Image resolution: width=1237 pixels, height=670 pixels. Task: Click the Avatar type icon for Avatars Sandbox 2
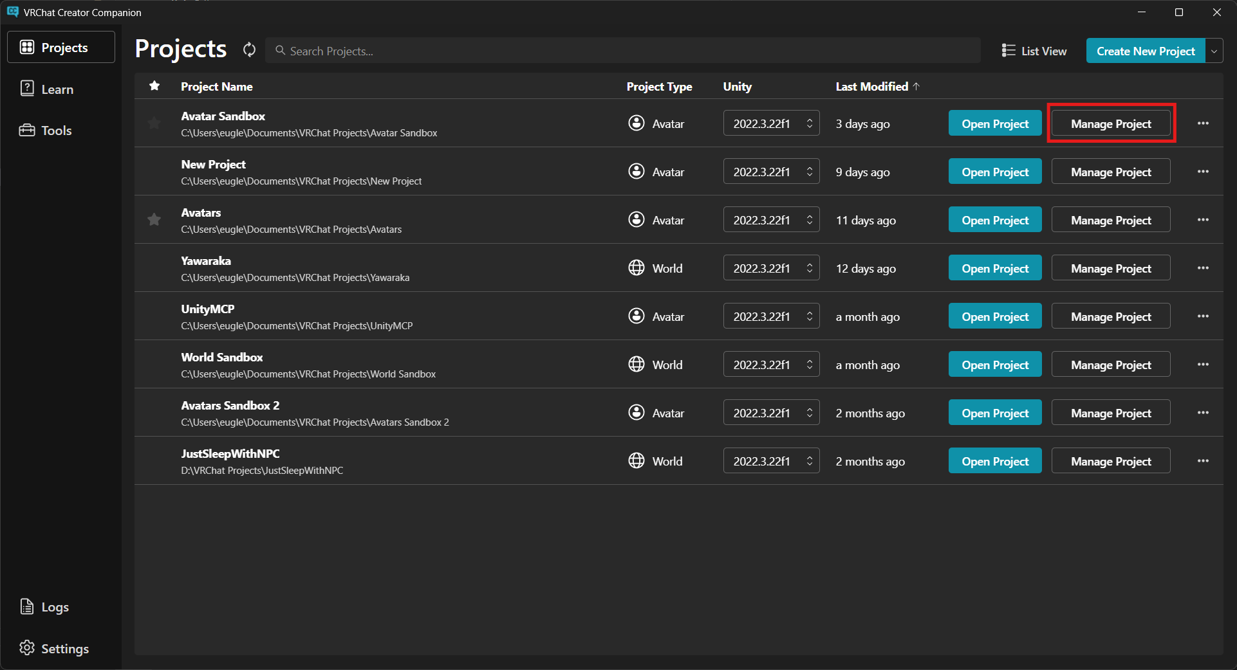tap(637, 412)
